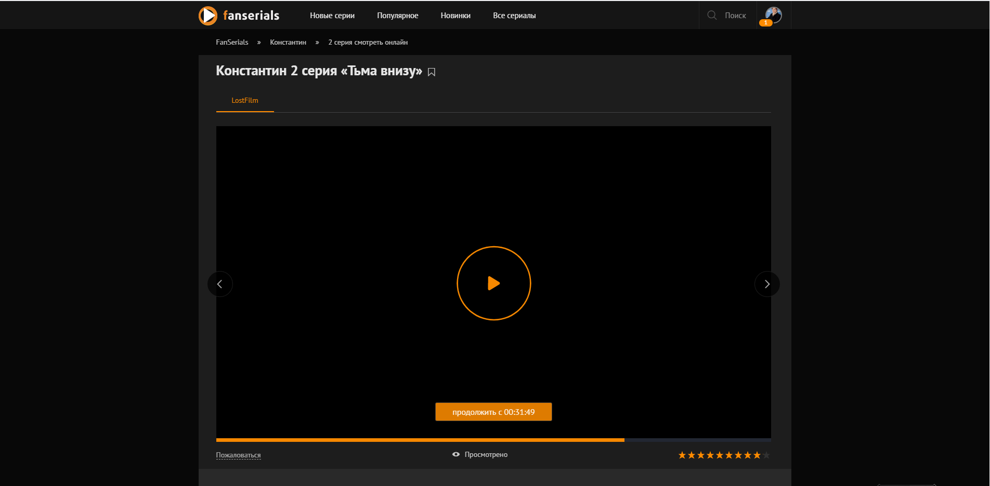Open the notification badge on avatar
The image size is (990, 486).
[x=765, y=23]
